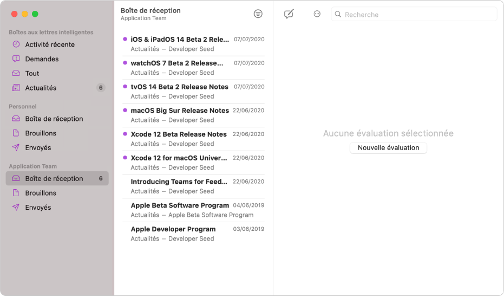Image resolution: width=504 pixels, height=297 pixels.
Task: Click the Activité récente clock icon
Action: (x=16, y=44)
